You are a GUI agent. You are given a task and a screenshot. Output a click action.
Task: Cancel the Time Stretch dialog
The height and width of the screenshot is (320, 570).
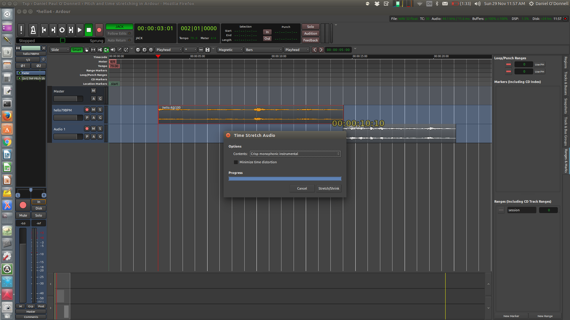[x=302, y=188]
